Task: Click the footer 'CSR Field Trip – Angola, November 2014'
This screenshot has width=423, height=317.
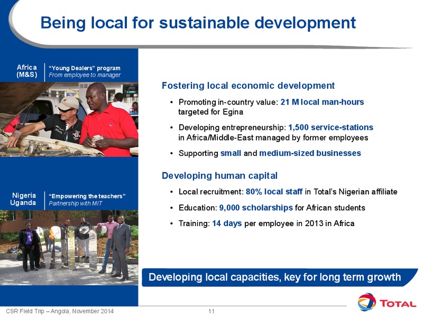Action: pos(60,311)
